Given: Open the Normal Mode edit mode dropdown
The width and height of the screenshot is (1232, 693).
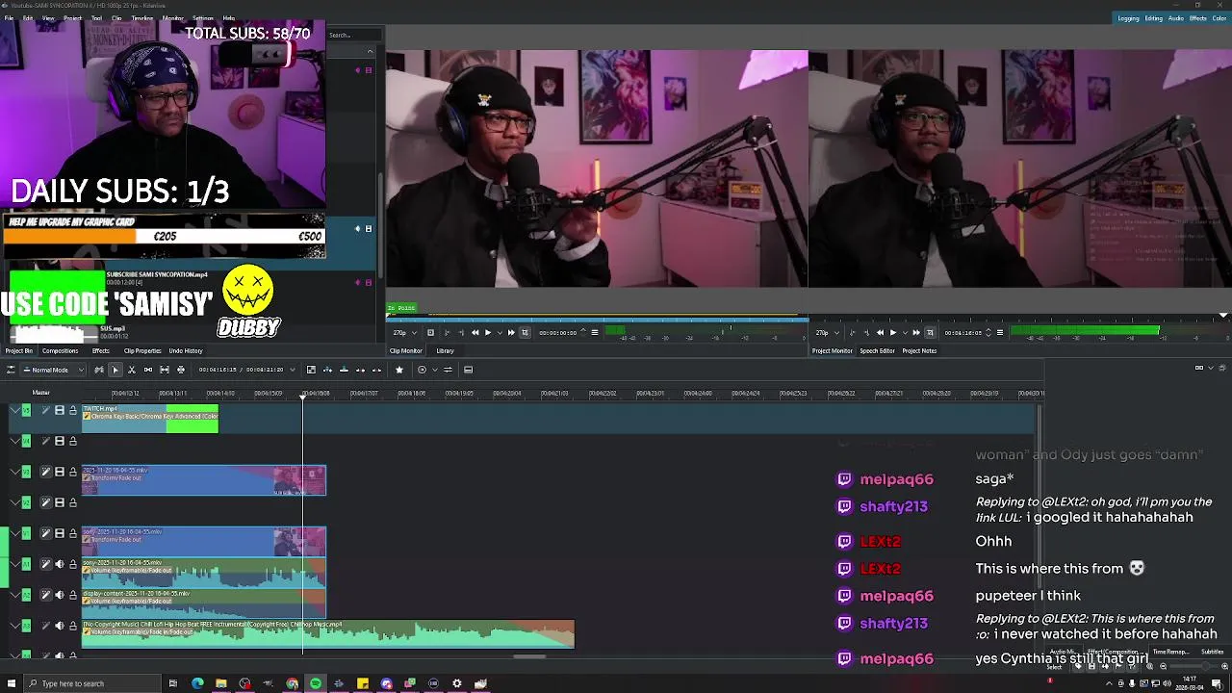Looking at the screenshot, I should point(52,370).
